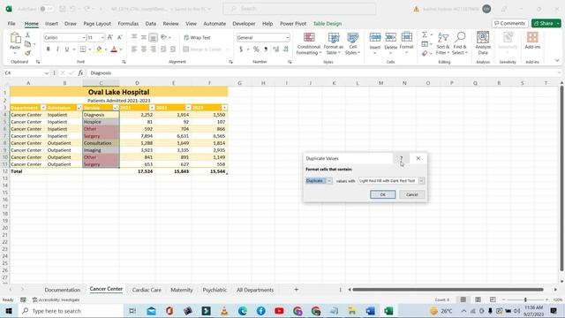Open the All Departments sheet tab

[x=255, y=290]
